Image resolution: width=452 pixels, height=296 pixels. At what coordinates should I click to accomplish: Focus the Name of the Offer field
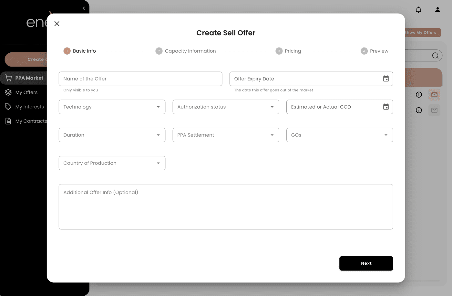[x=140, y=79]
